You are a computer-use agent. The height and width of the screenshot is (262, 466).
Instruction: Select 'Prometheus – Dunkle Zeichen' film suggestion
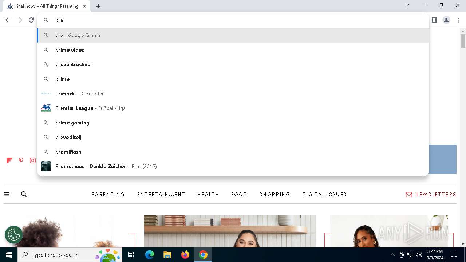click(233, 166)
